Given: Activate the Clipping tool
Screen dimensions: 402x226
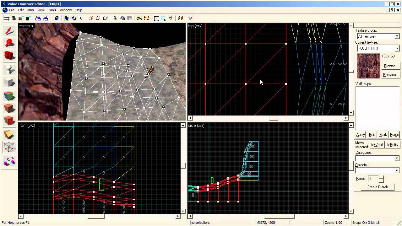Looking at the screenshot, I should (9, 135).
